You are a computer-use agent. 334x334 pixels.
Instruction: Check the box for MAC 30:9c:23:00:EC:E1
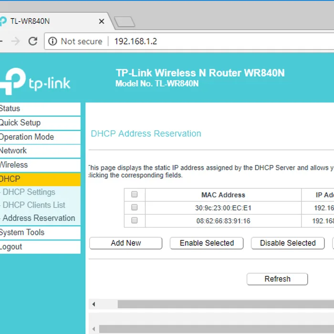(135, 207)
